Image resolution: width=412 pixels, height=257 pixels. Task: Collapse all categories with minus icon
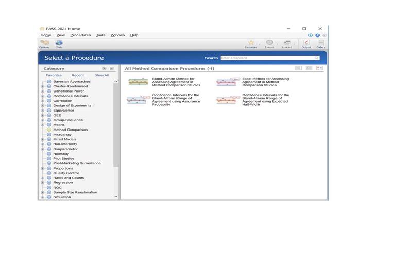(x=112, y=68)
